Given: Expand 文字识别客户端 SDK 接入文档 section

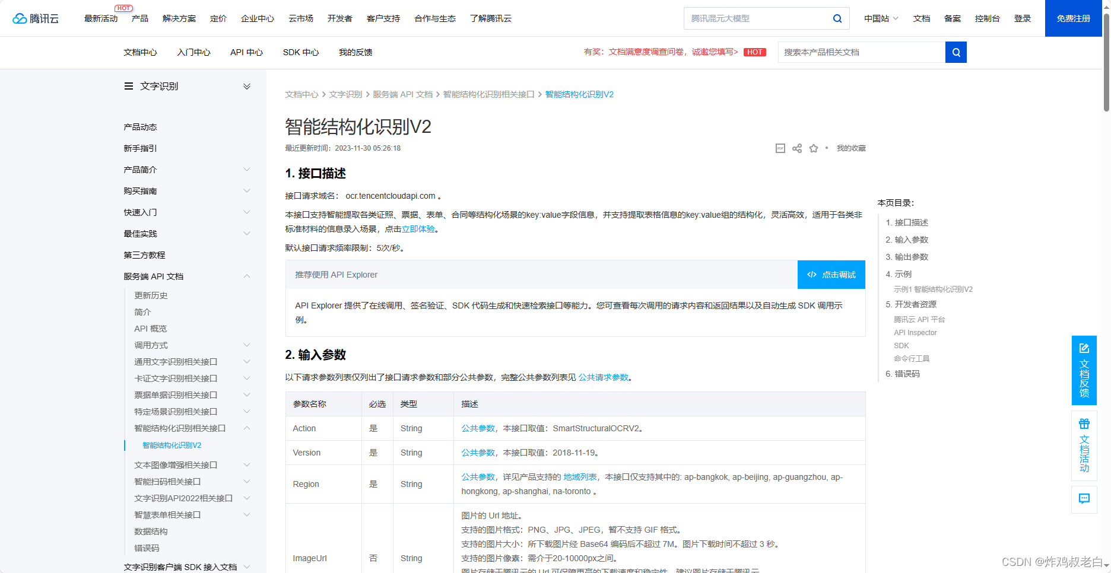Looking at the screenshot, I should point(247,567).
